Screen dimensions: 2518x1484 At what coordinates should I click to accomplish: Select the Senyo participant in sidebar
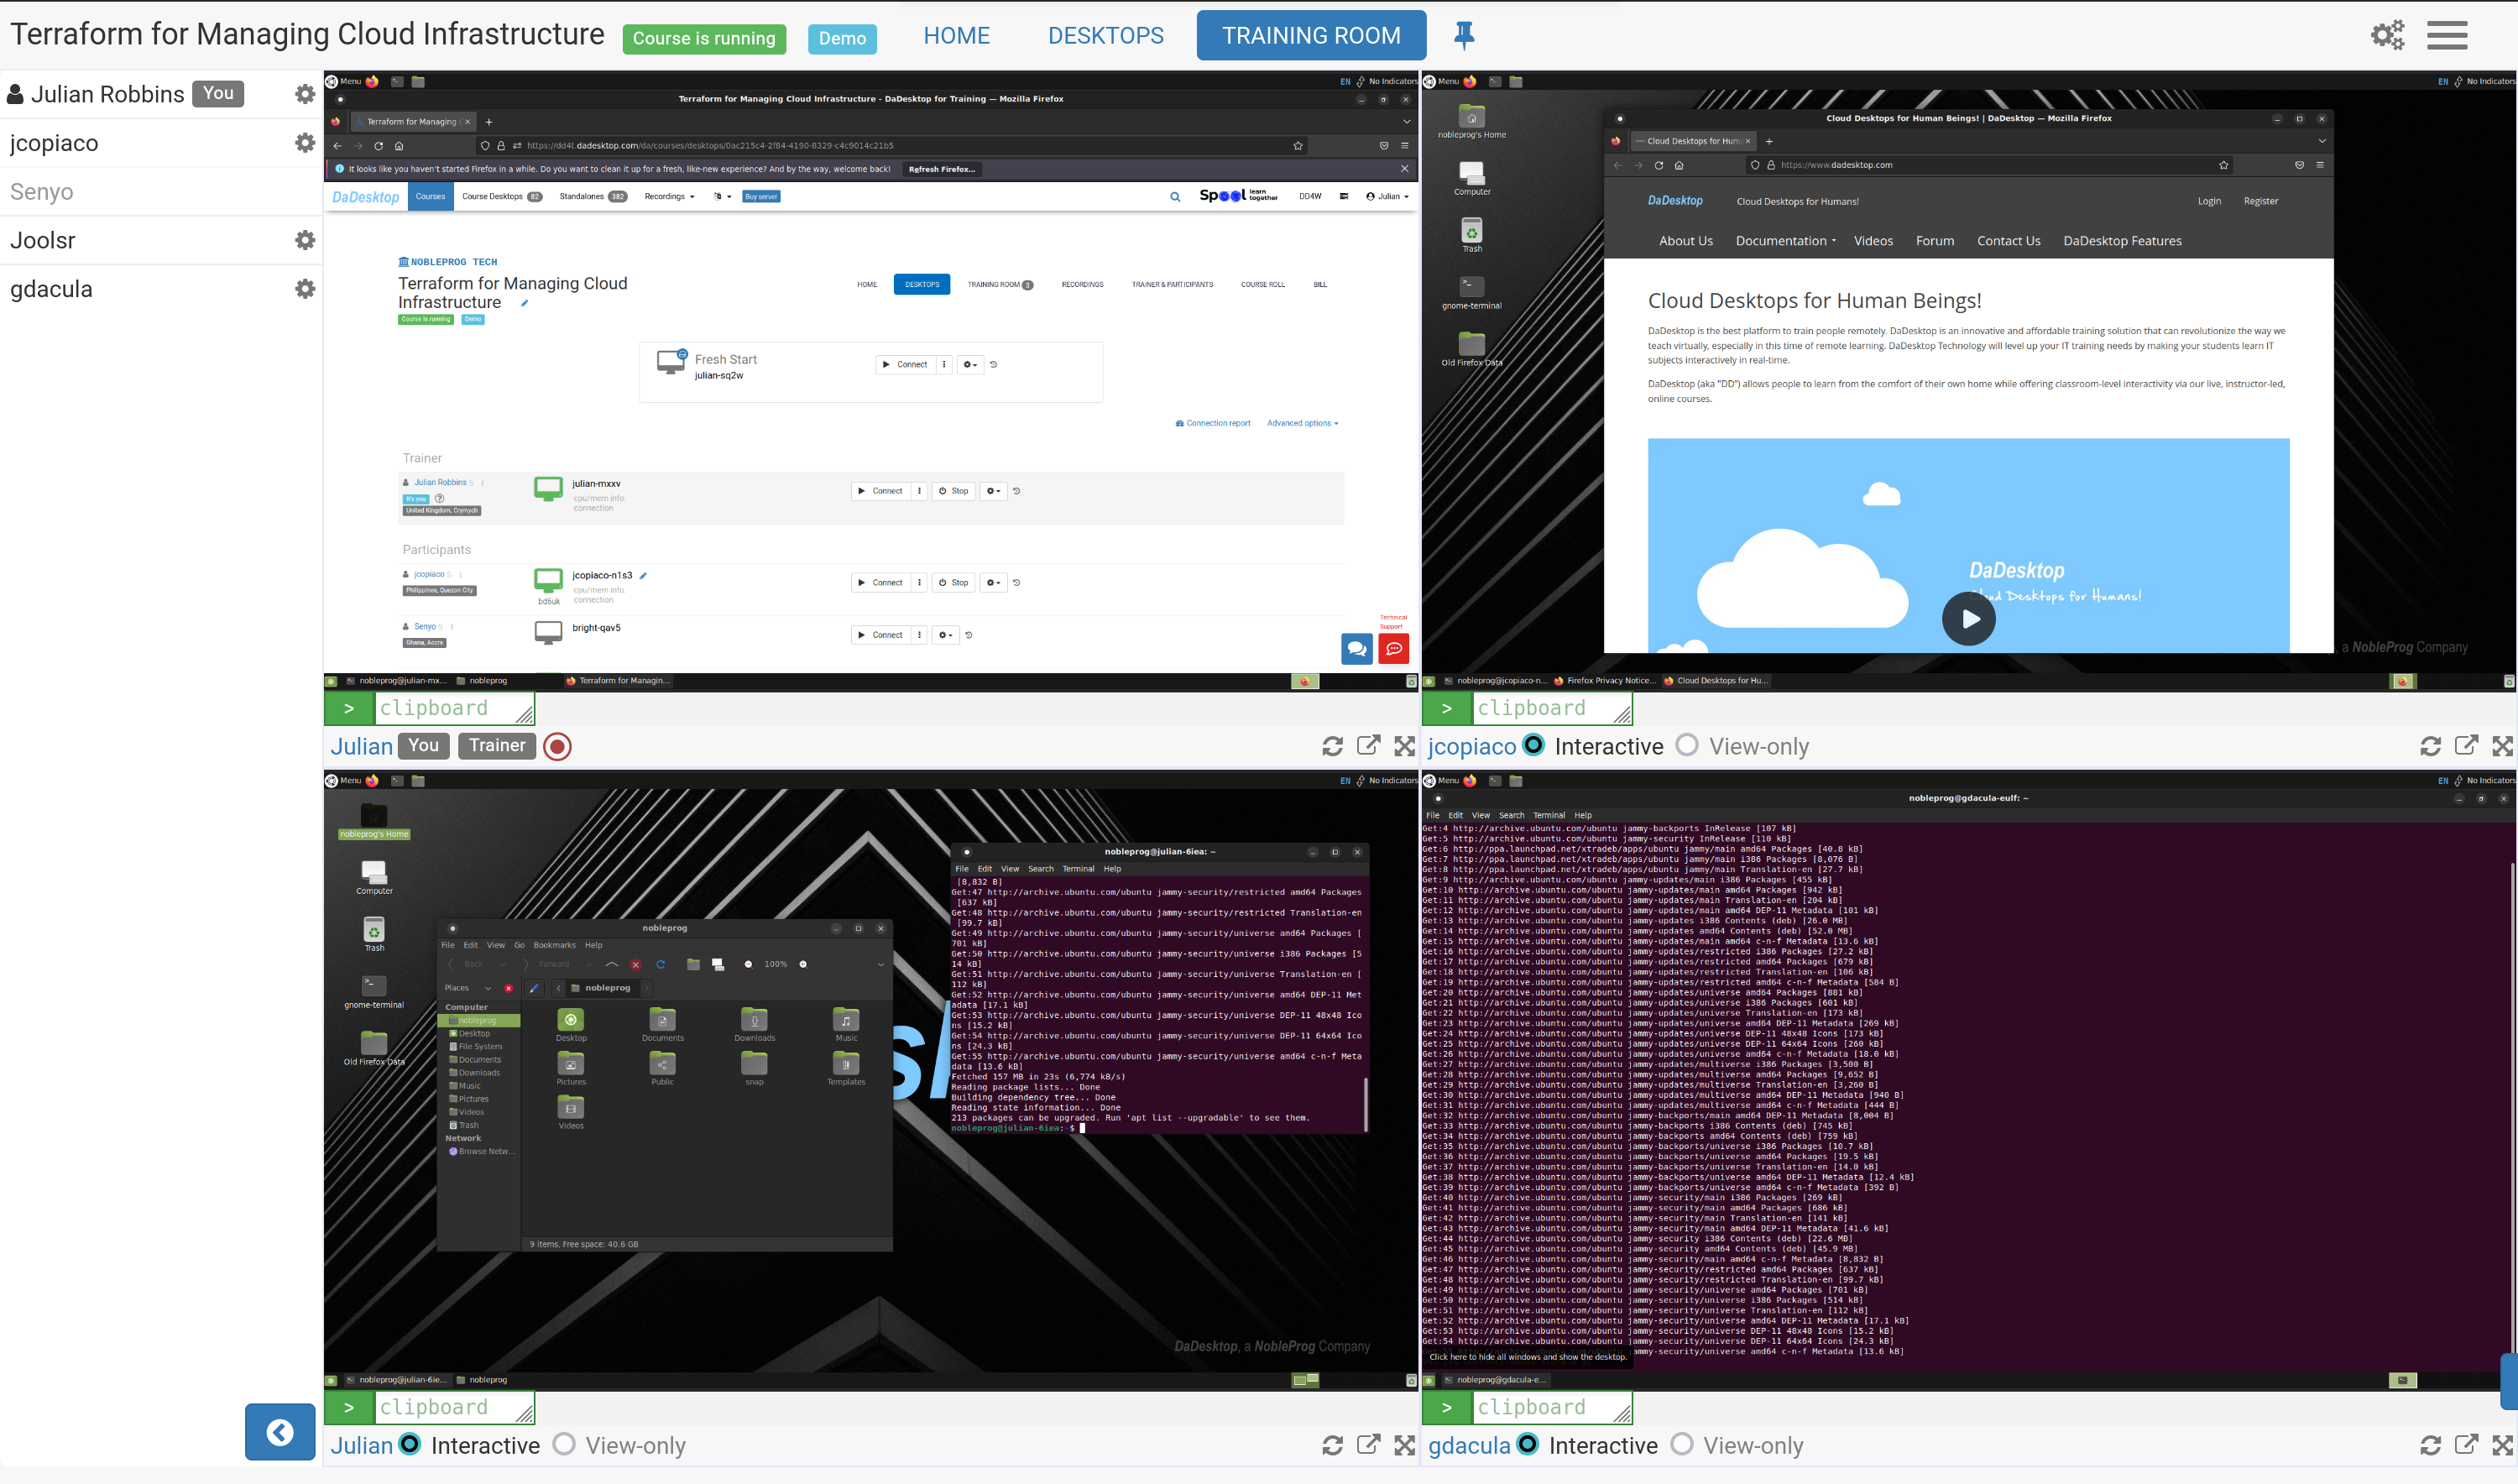[41, 192]
